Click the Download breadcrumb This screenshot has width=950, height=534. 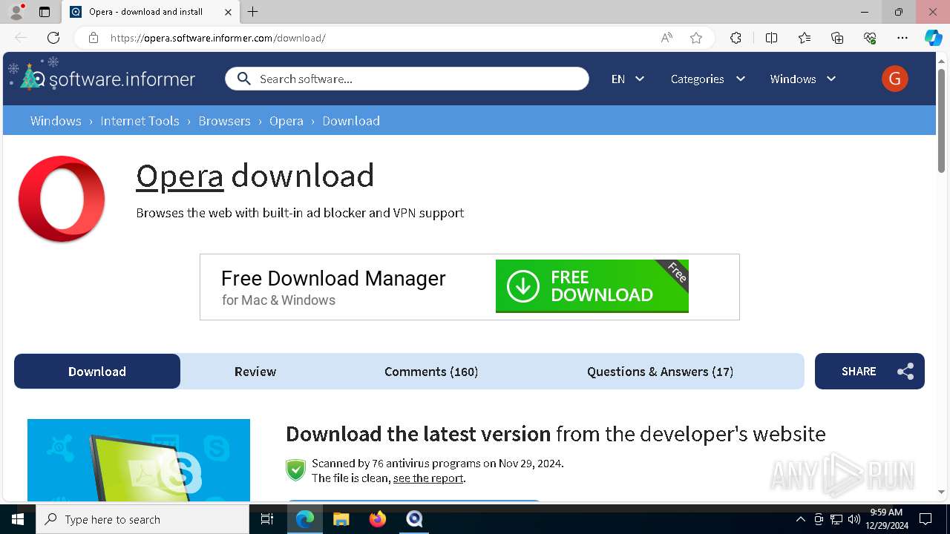[351, 121]
